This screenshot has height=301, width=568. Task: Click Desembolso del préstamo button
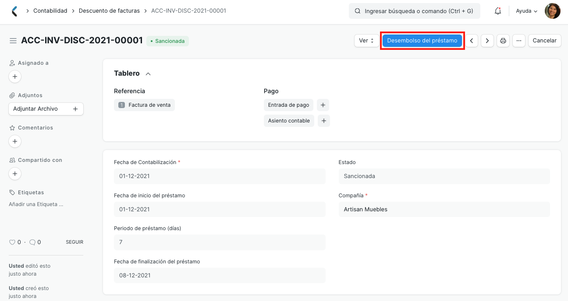click(422, 41)
